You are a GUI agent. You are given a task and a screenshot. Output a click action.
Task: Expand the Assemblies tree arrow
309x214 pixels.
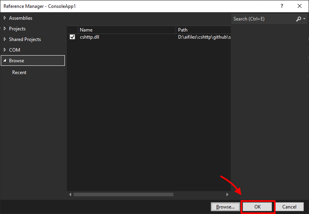[5, 18]
